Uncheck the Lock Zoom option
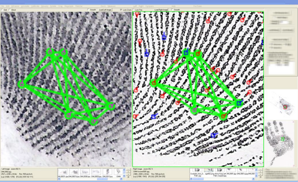Viewport: 298px width, 182px height. tap(121, 10)
